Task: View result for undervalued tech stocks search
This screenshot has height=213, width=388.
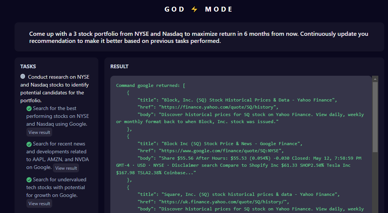Action: point(40,204)
